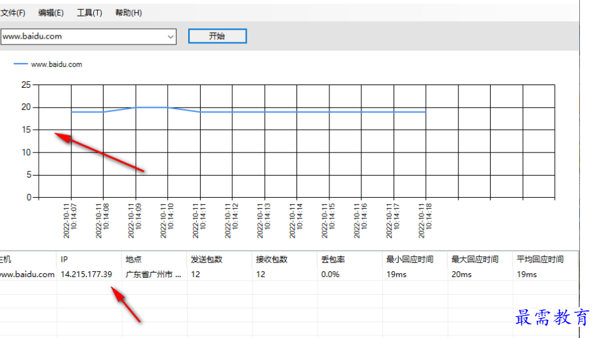Open the 工具(T) menu
This screenshot has height=338, width=595.
(90, 13)
